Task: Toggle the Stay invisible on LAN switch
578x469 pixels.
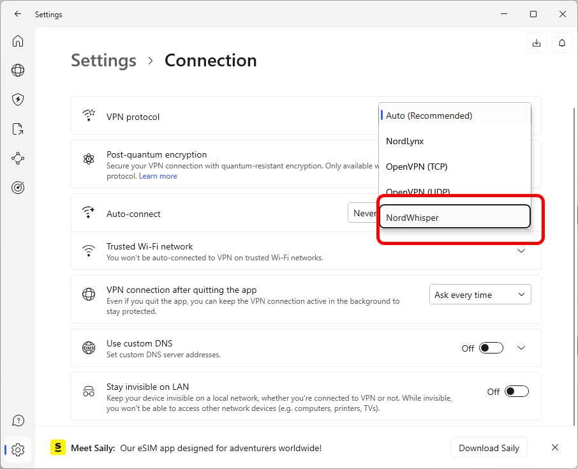Action: point(517,391)
